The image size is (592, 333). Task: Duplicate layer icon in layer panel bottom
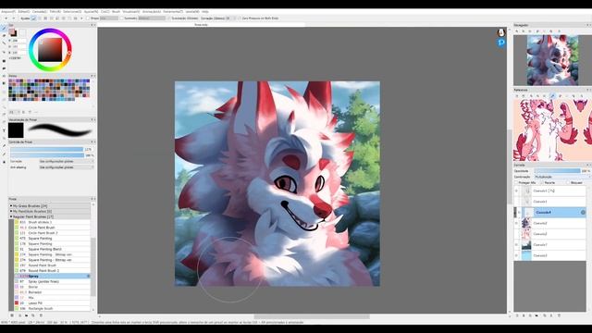[545, 315]
